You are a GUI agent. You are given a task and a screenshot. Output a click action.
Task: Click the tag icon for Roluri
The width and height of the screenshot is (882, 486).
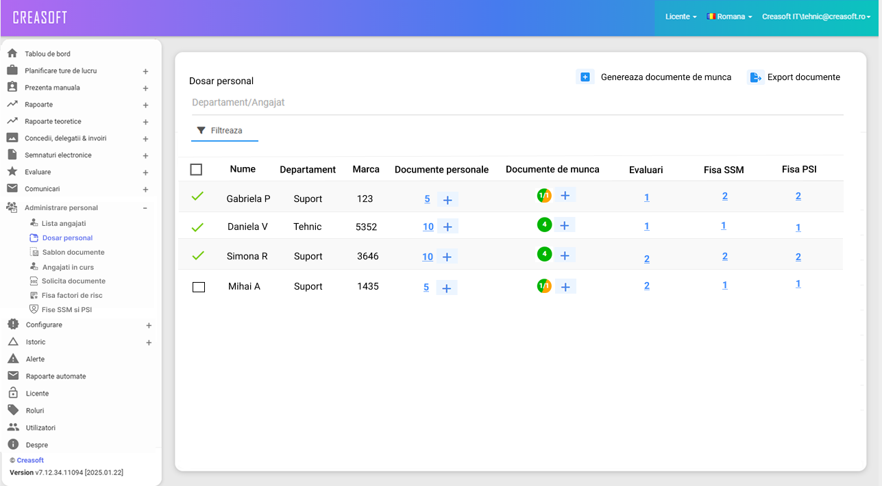click(x=12, y=410)
